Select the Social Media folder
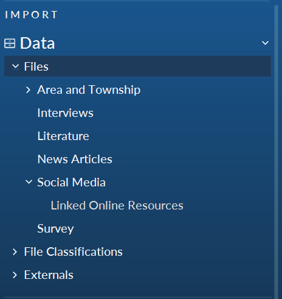 pyautogui.click(x=71, y=182)
